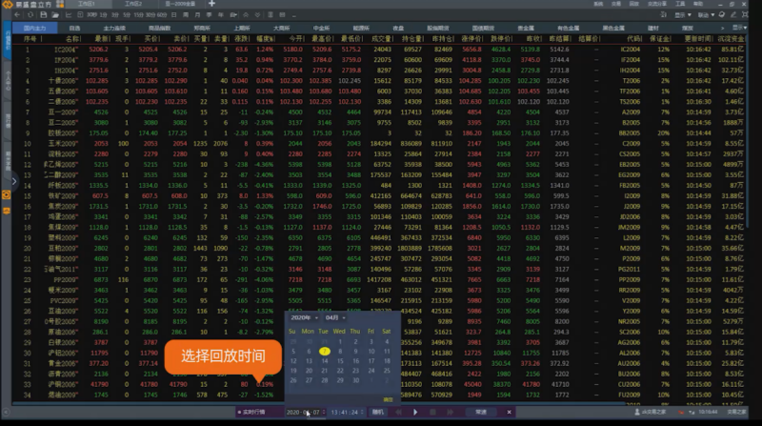The height and width of the screenshot is (426, 762).
Task: Click the replay date input field
Action: [303, 411]
